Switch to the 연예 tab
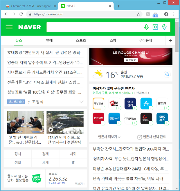 pyautogui.click(x=49, y=40)
